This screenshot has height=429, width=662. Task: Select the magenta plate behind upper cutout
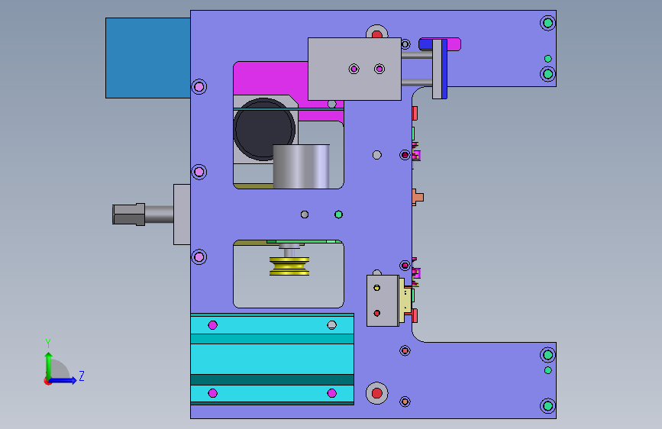270,78
